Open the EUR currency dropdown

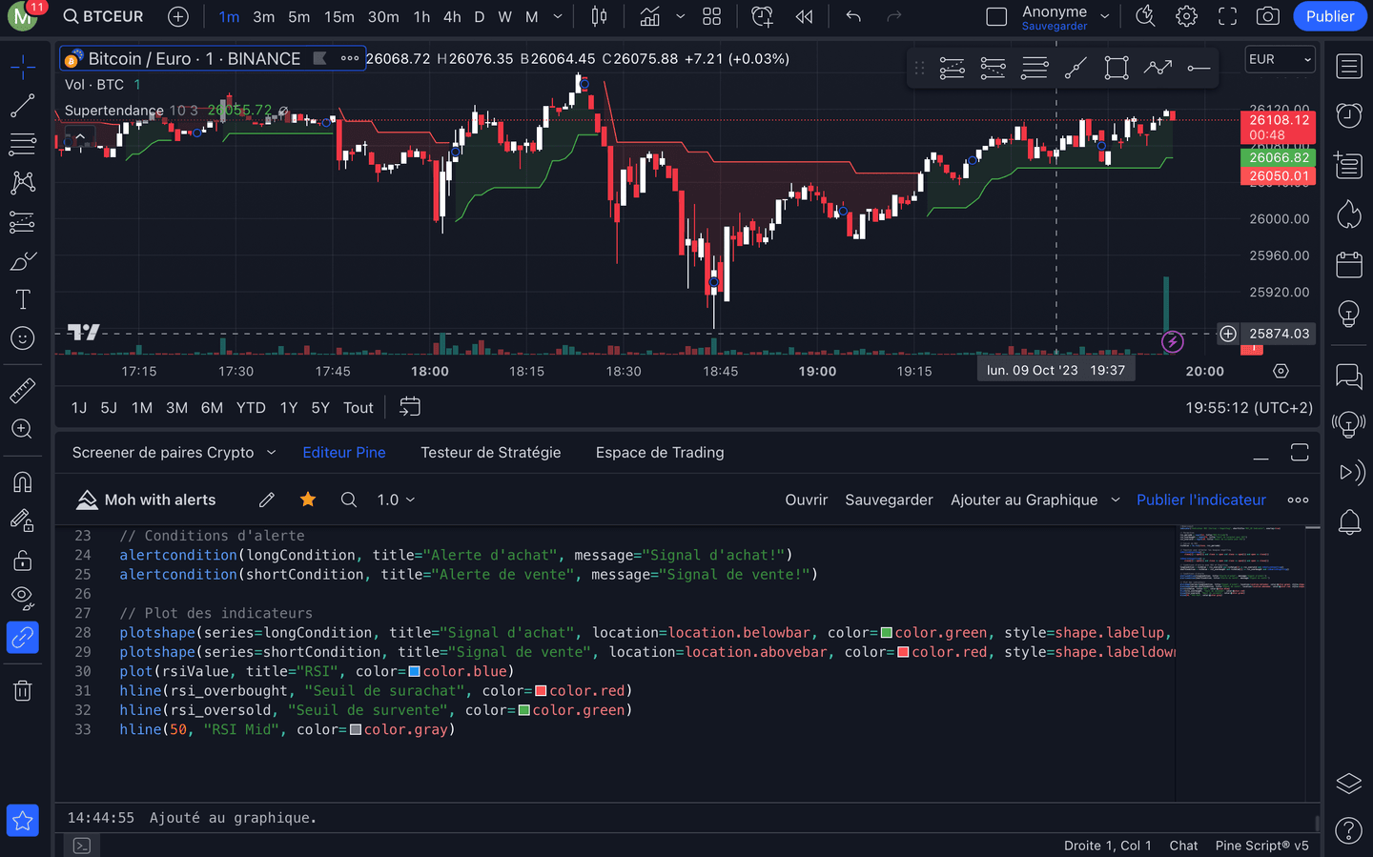coord(1280,59)
